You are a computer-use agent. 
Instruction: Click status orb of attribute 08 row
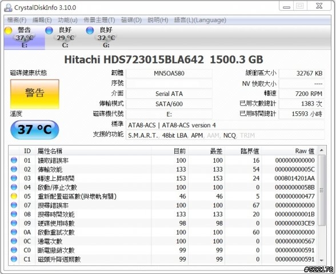pos(14,214)
